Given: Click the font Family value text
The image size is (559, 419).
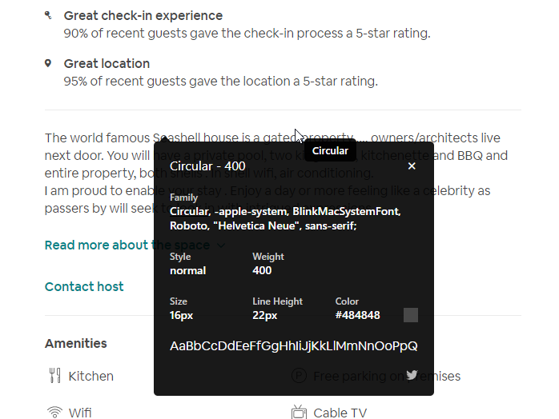Looking at the screenshot, I should 285,218.
